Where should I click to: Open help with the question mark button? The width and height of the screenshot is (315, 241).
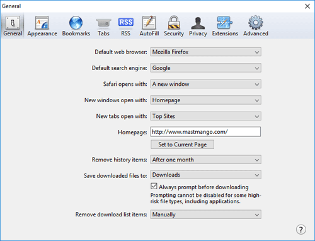tap(301, 230)
